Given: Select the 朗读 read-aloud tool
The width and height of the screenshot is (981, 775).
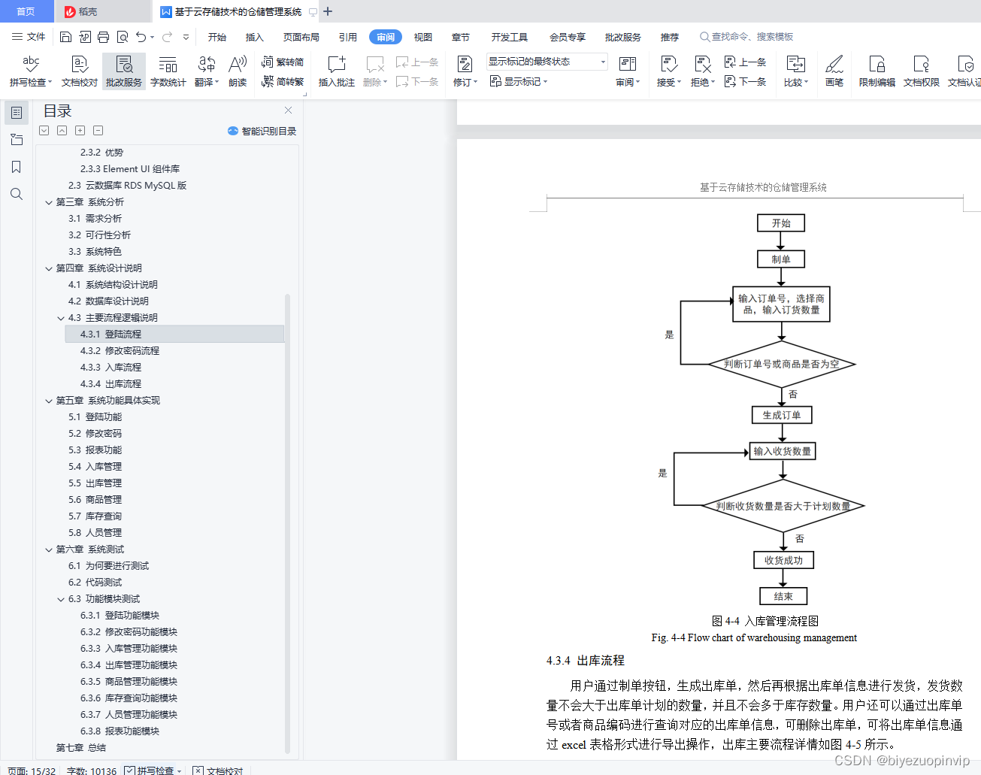Looking at the screenshot, I should click(238, 71).
